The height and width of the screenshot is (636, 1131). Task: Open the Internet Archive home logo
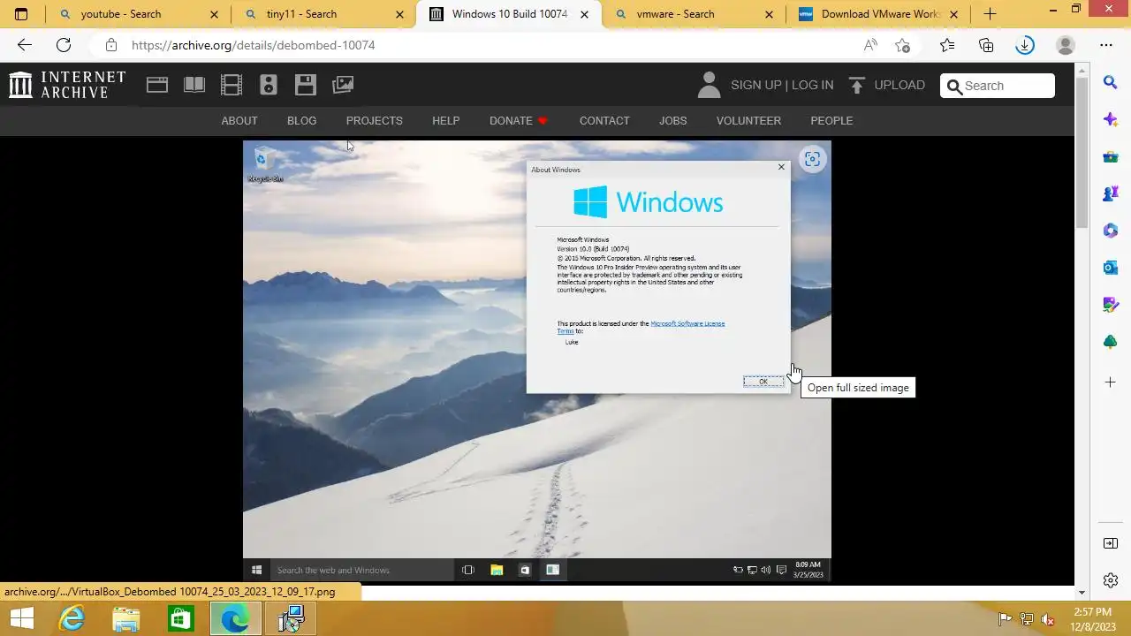(x=67, y=85)
